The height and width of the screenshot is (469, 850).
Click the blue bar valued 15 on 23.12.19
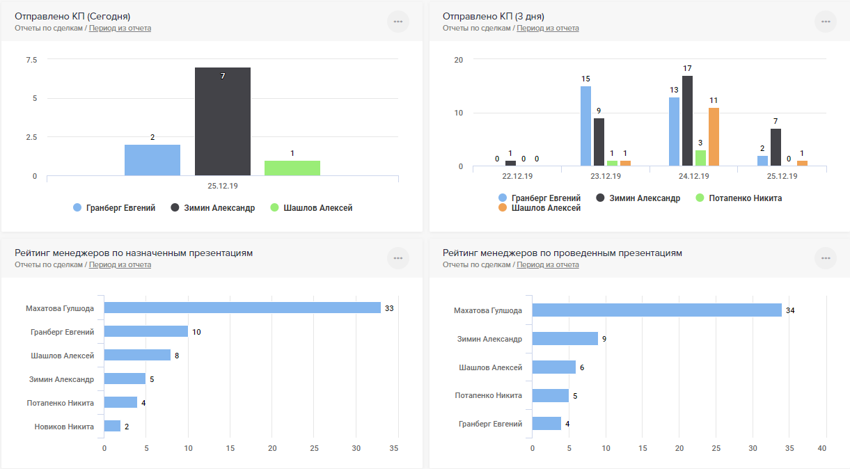point(585,125)
